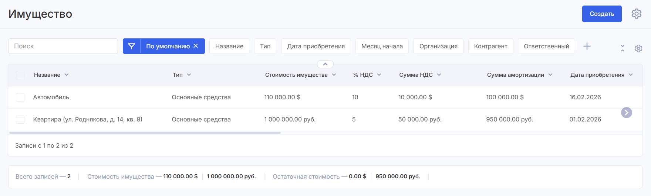Image resolution: width=651 pixels, height=196 pixels.
Task: Collapse the filter bar with up chevron
Action: (325, 64)
